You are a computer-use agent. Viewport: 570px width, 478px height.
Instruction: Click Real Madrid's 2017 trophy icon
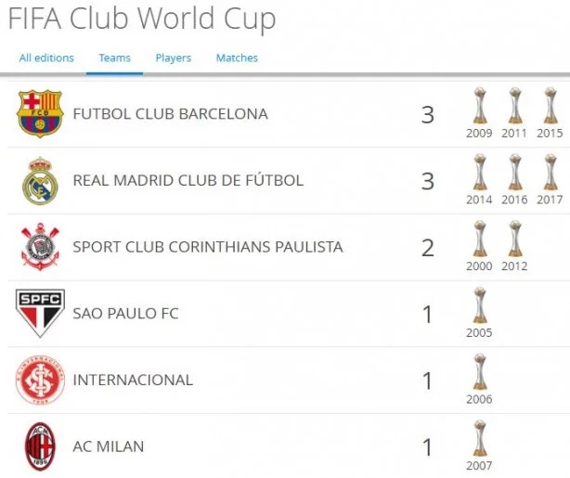point(550,173)
